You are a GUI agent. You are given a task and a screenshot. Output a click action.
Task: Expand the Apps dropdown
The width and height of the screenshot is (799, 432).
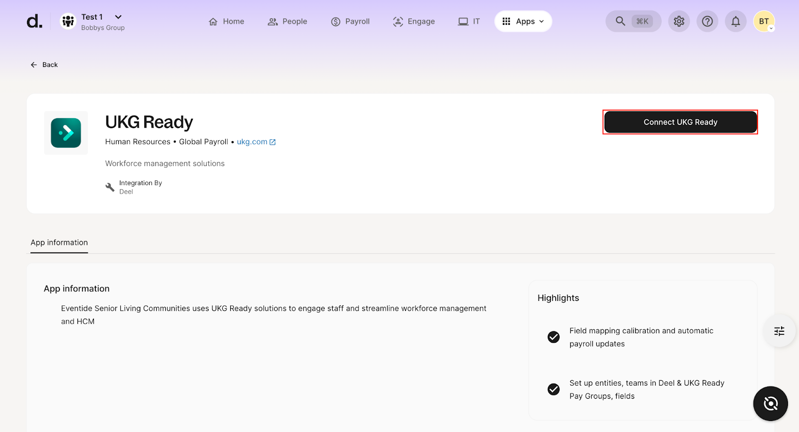(523, 21)
